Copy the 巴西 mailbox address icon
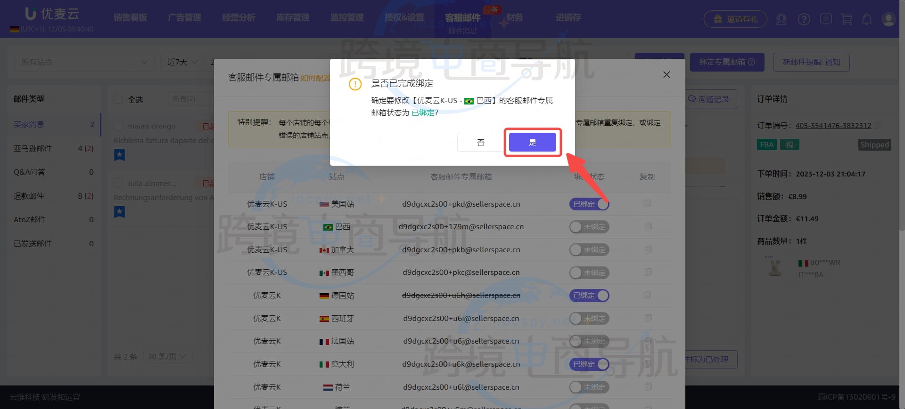Image resolution: width=905 pixels, height=409 pixels. point(648,227)
